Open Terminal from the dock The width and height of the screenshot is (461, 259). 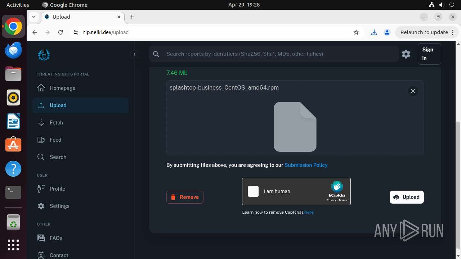(13, 192)
